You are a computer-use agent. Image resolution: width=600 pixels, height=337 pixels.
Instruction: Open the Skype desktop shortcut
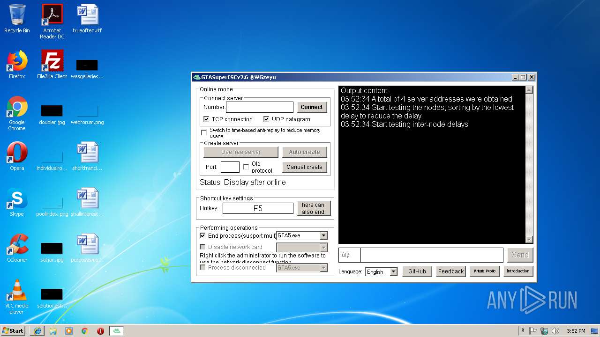click(17, 202)
